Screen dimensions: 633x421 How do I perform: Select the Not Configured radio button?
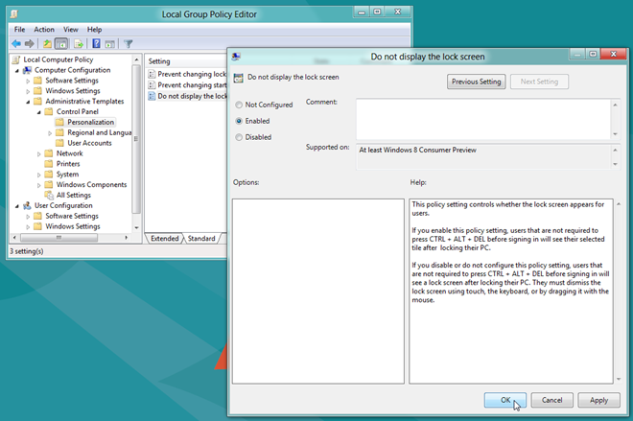click(239, 105)
